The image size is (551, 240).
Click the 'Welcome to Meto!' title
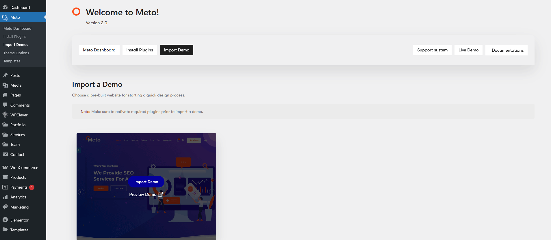(x=123, y=12)
